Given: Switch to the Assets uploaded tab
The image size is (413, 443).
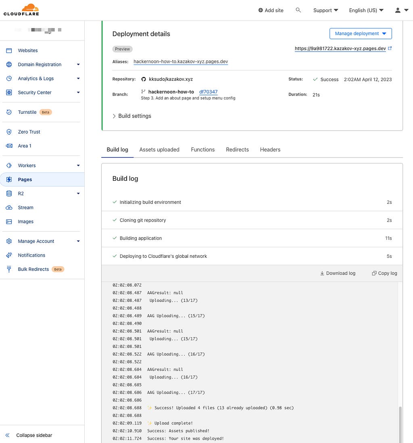Looking at the screenshot, I should click(159, 150).
